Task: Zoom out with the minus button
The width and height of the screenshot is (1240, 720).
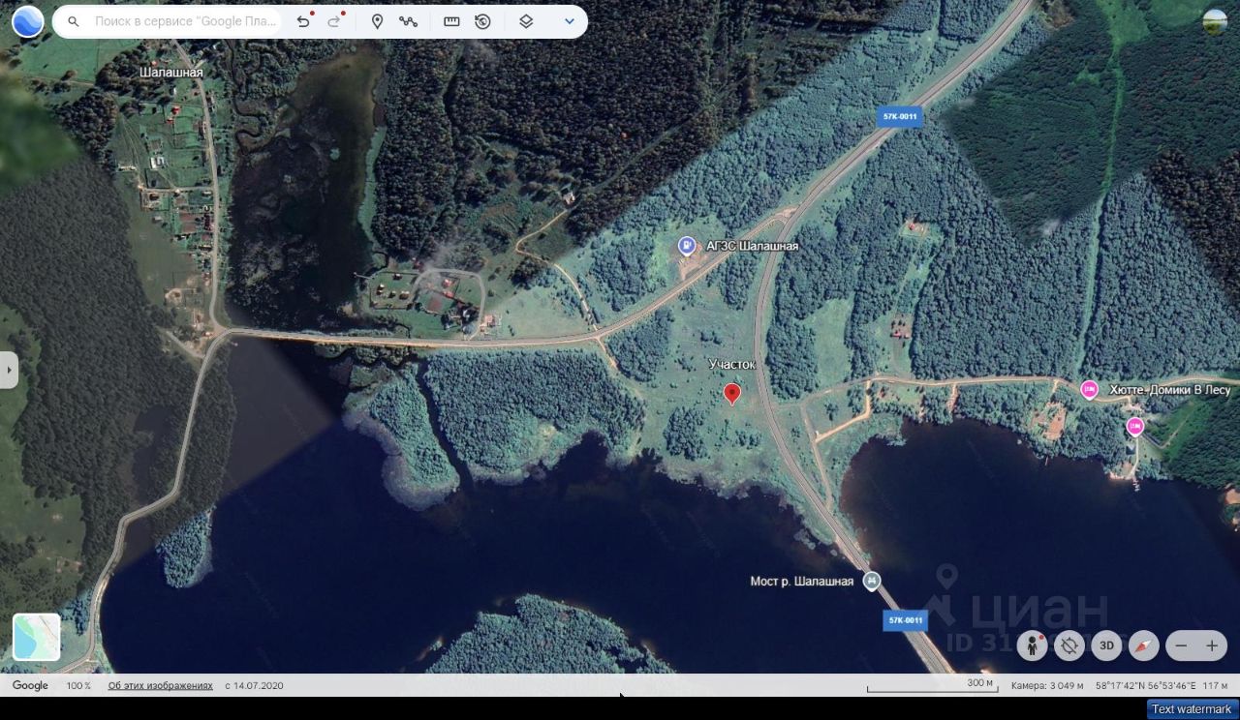Action: pos(1180,645)
